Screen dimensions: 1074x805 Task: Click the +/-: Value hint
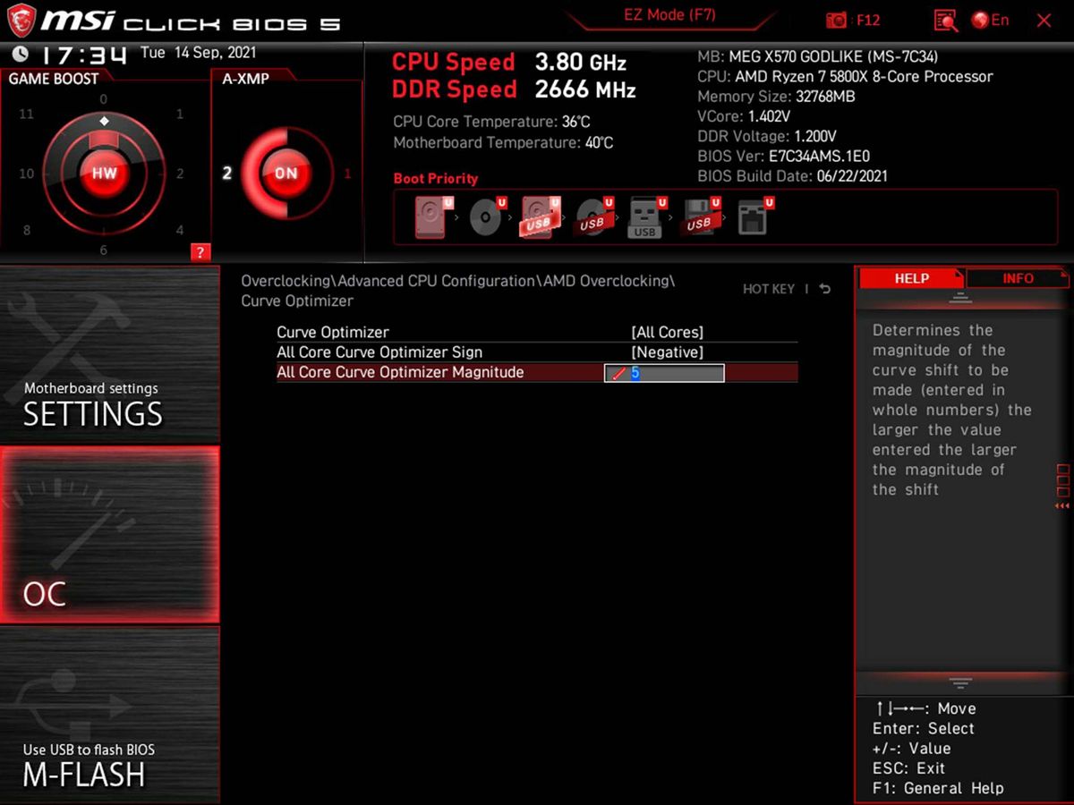(911, 749)
